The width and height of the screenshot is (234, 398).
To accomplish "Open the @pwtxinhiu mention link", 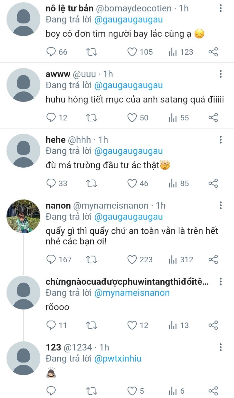I will tap(118, 359).
